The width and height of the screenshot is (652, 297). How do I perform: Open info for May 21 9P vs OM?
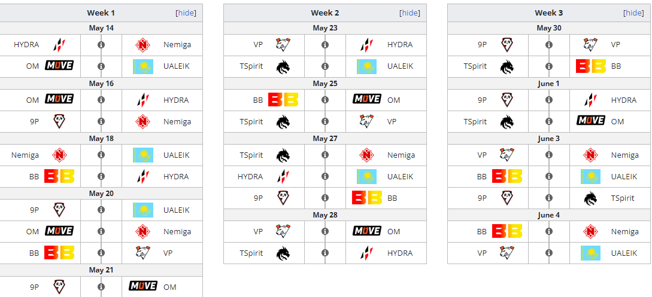click(x=101, y=287)
